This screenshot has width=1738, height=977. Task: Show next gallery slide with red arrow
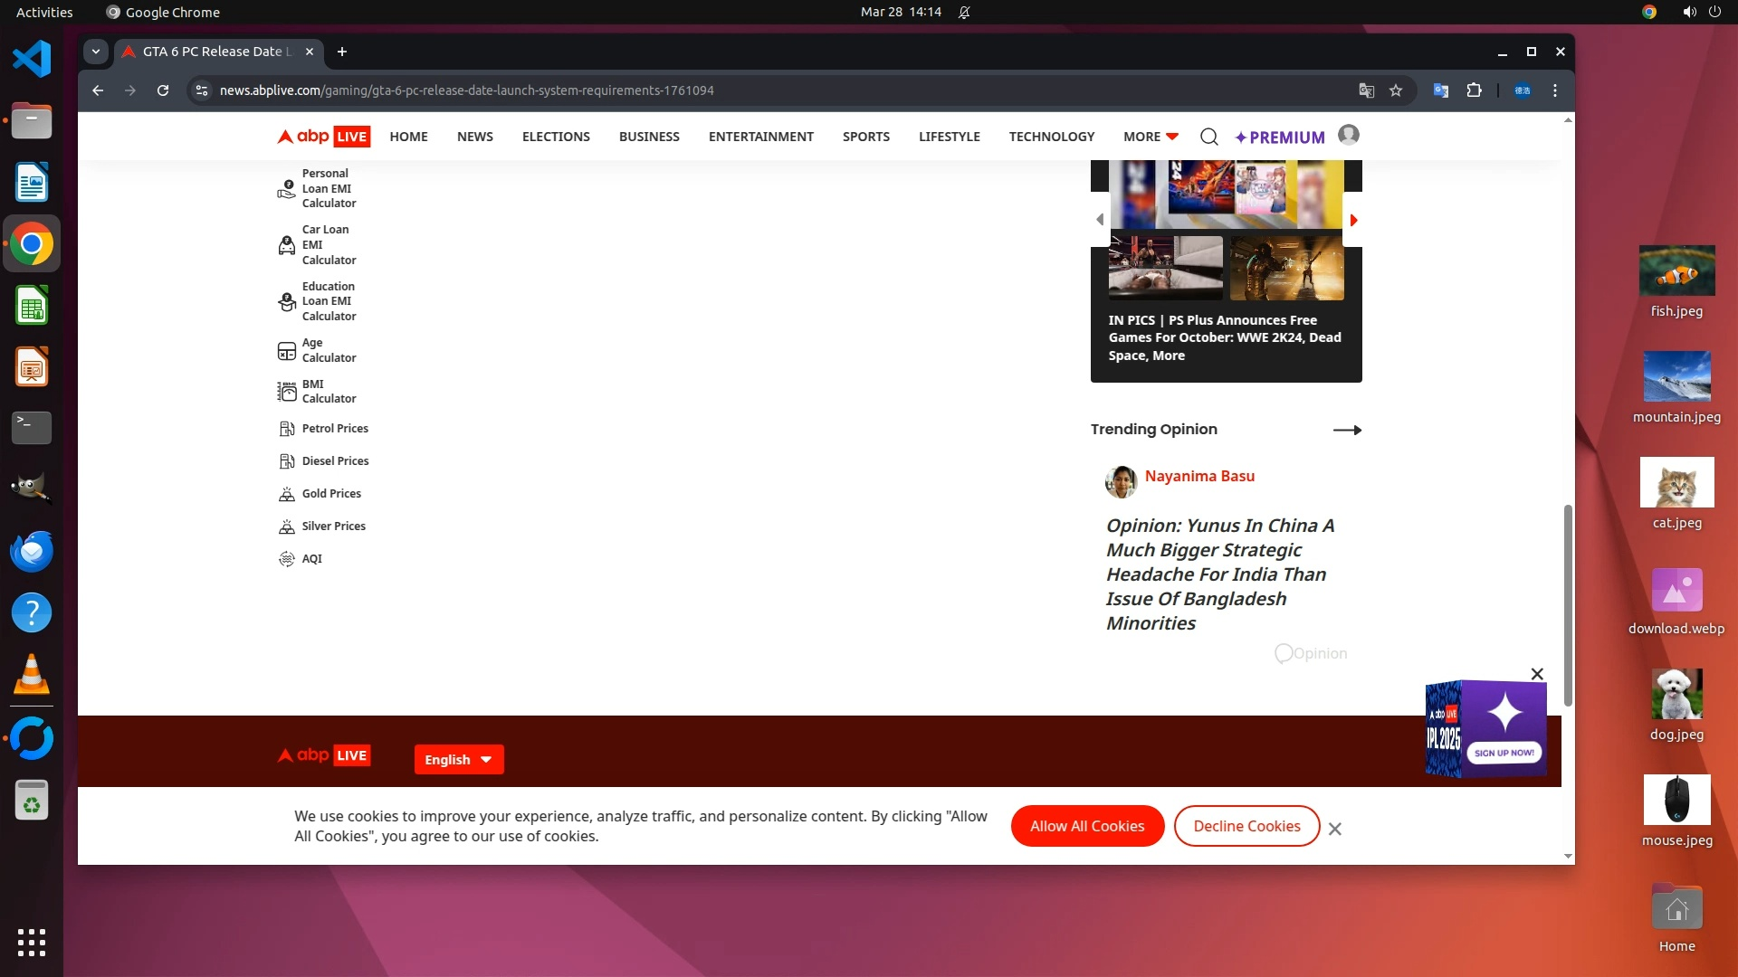coord(1353,220)
